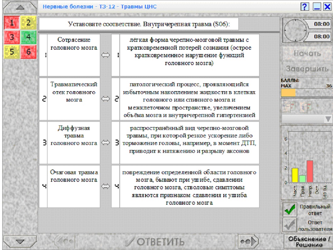Click the question list down arrow
Screen dimensions: 333x250
point(20,242)
